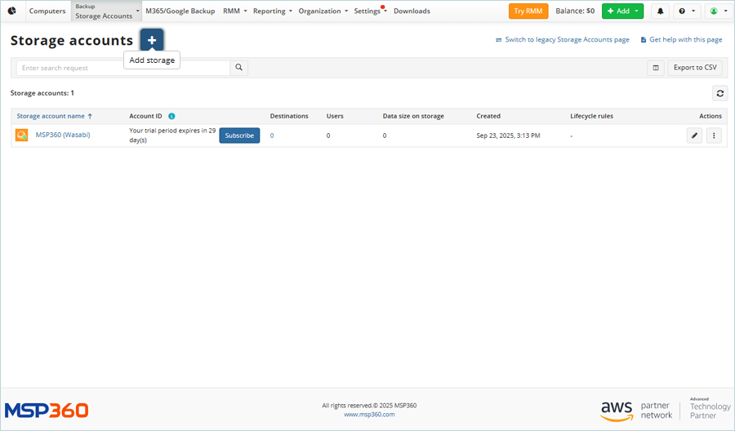Switch to legacy Storage Accounts page
This screenshot has height=431, width=735.
pos(562,40)
